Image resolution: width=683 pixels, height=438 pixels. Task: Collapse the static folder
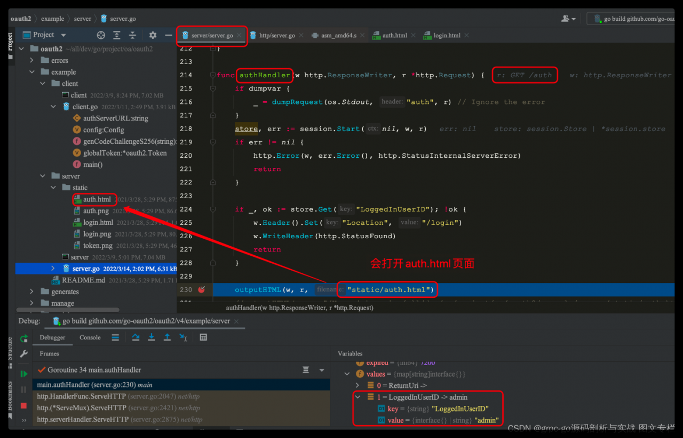[53, 188]
